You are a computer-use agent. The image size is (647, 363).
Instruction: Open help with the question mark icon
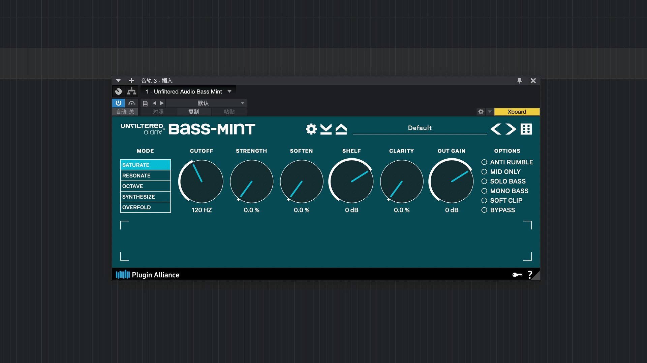click(530, 275)
